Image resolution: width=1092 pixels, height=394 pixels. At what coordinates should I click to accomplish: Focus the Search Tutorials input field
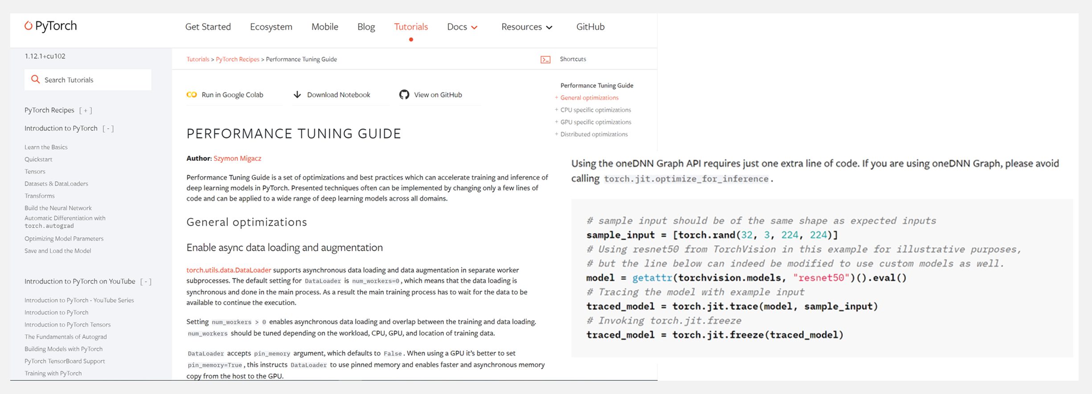(88, 80)
